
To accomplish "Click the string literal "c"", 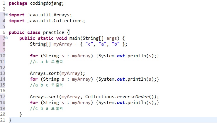I will pos(89,44).
